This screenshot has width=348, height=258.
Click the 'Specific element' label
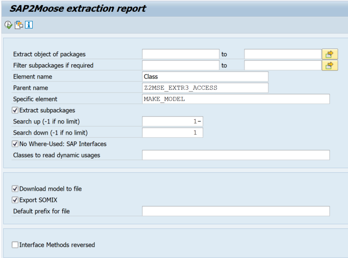35,99
